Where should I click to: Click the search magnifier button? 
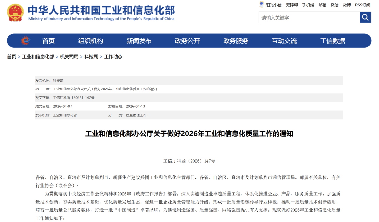[365, 18]
